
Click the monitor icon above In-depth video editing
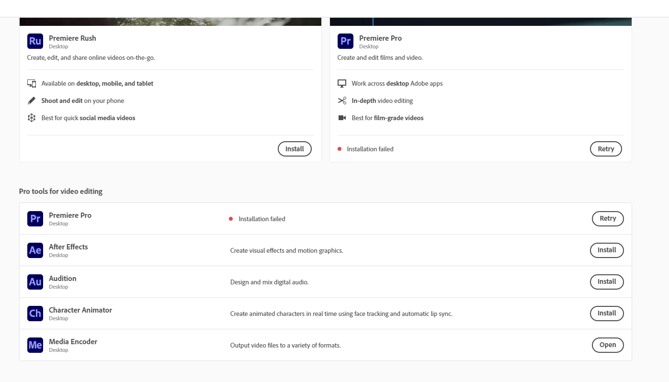pyautogui.click(x=342, y=83)
